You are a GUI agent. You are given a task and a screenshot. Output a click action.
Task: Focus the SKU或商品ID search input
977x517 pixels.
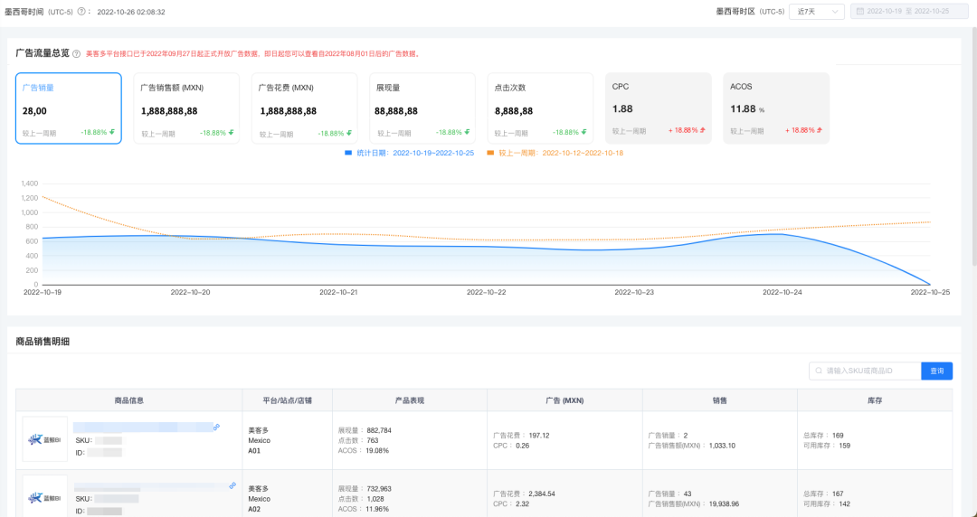865,371
